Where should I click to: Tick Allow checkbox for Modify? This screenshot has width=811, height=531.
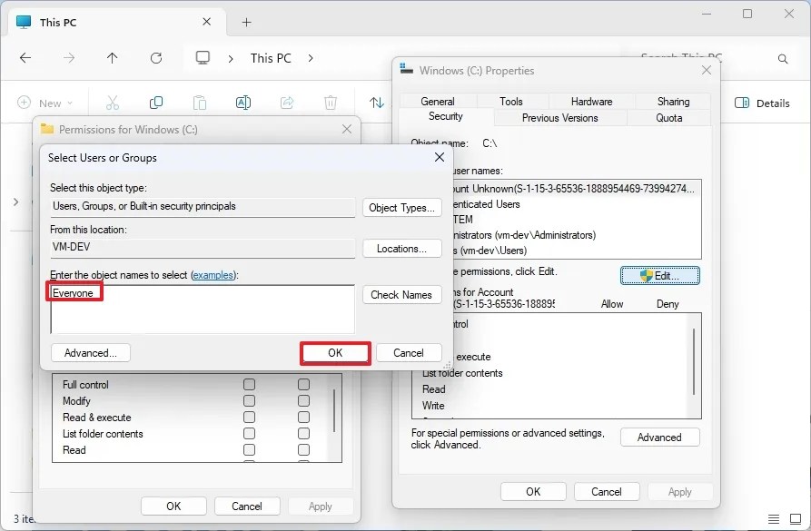click(x=250, y=400)
